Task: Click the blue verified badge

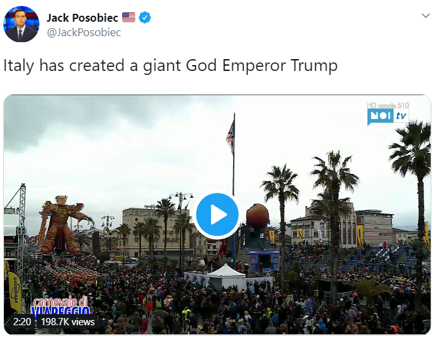Action: coord(144,18)
